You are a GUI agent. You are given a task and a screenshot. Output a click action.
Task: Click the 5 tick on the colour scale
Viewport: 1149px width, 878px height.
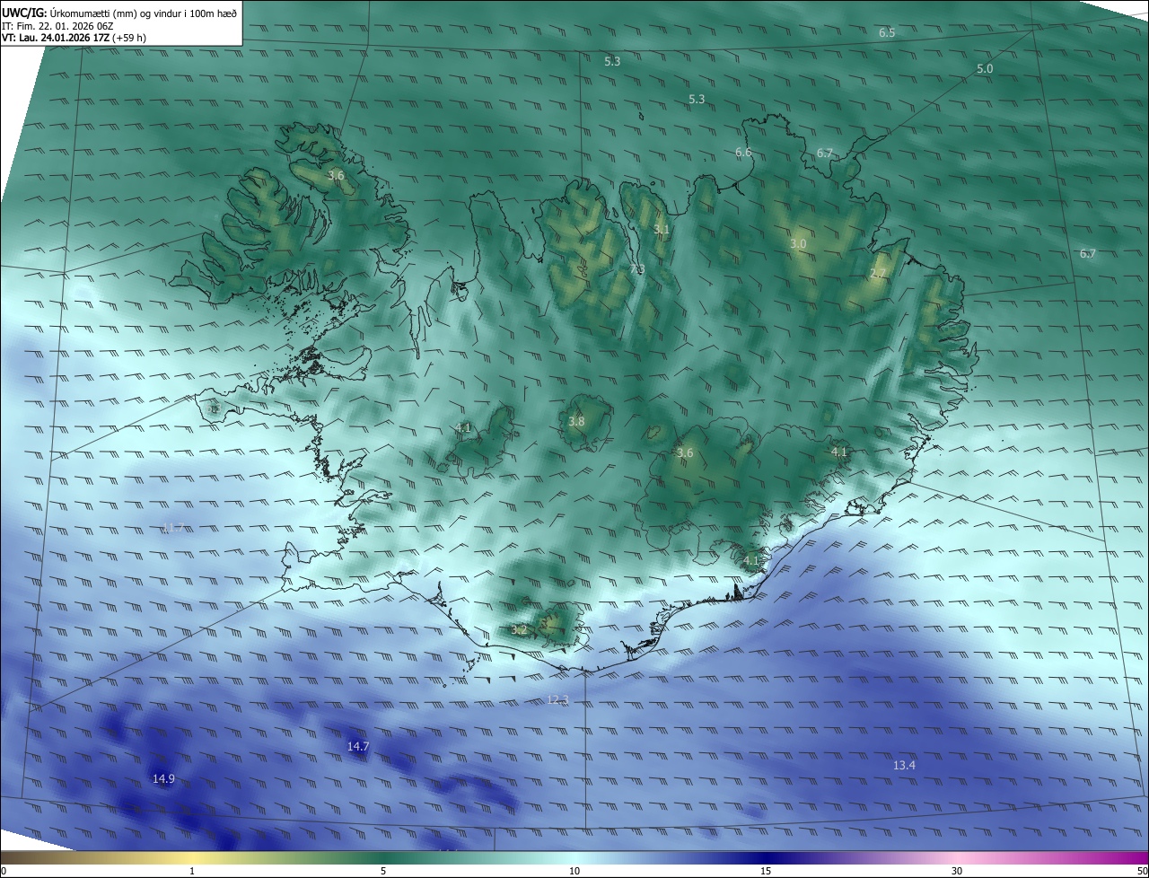click(383, 871)
